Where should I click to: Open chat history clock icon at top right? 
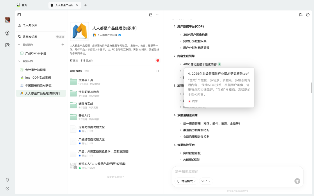(308, 15)
